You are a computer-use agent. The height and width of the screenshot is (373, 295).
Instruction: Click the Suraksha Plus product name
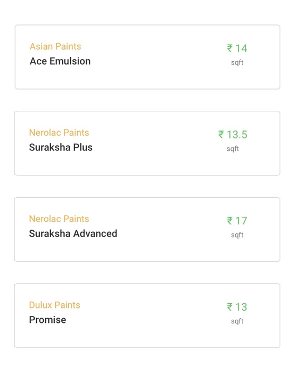[61, 147]
